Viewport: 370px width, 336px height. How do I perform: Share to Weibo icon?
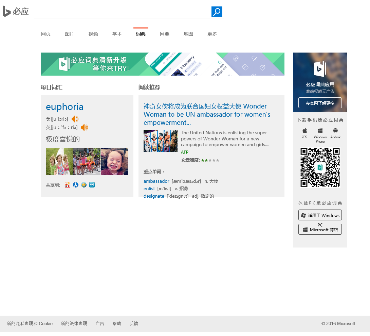68,185
